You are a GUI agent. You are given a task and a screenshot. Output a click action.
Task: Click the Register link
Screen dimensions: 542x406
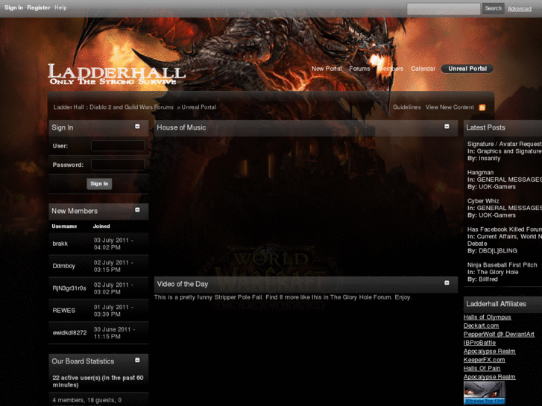(39, 7)
